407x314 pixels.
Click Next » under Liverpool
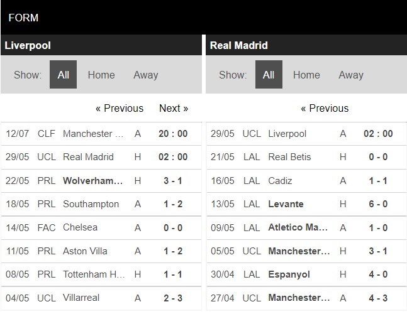coord(174,108)
